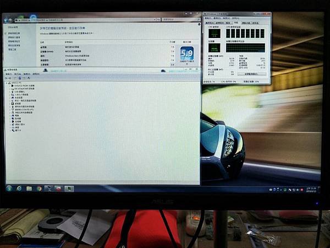
Task: Click the Windows Aero graphics subscore row
Action: 108,56
